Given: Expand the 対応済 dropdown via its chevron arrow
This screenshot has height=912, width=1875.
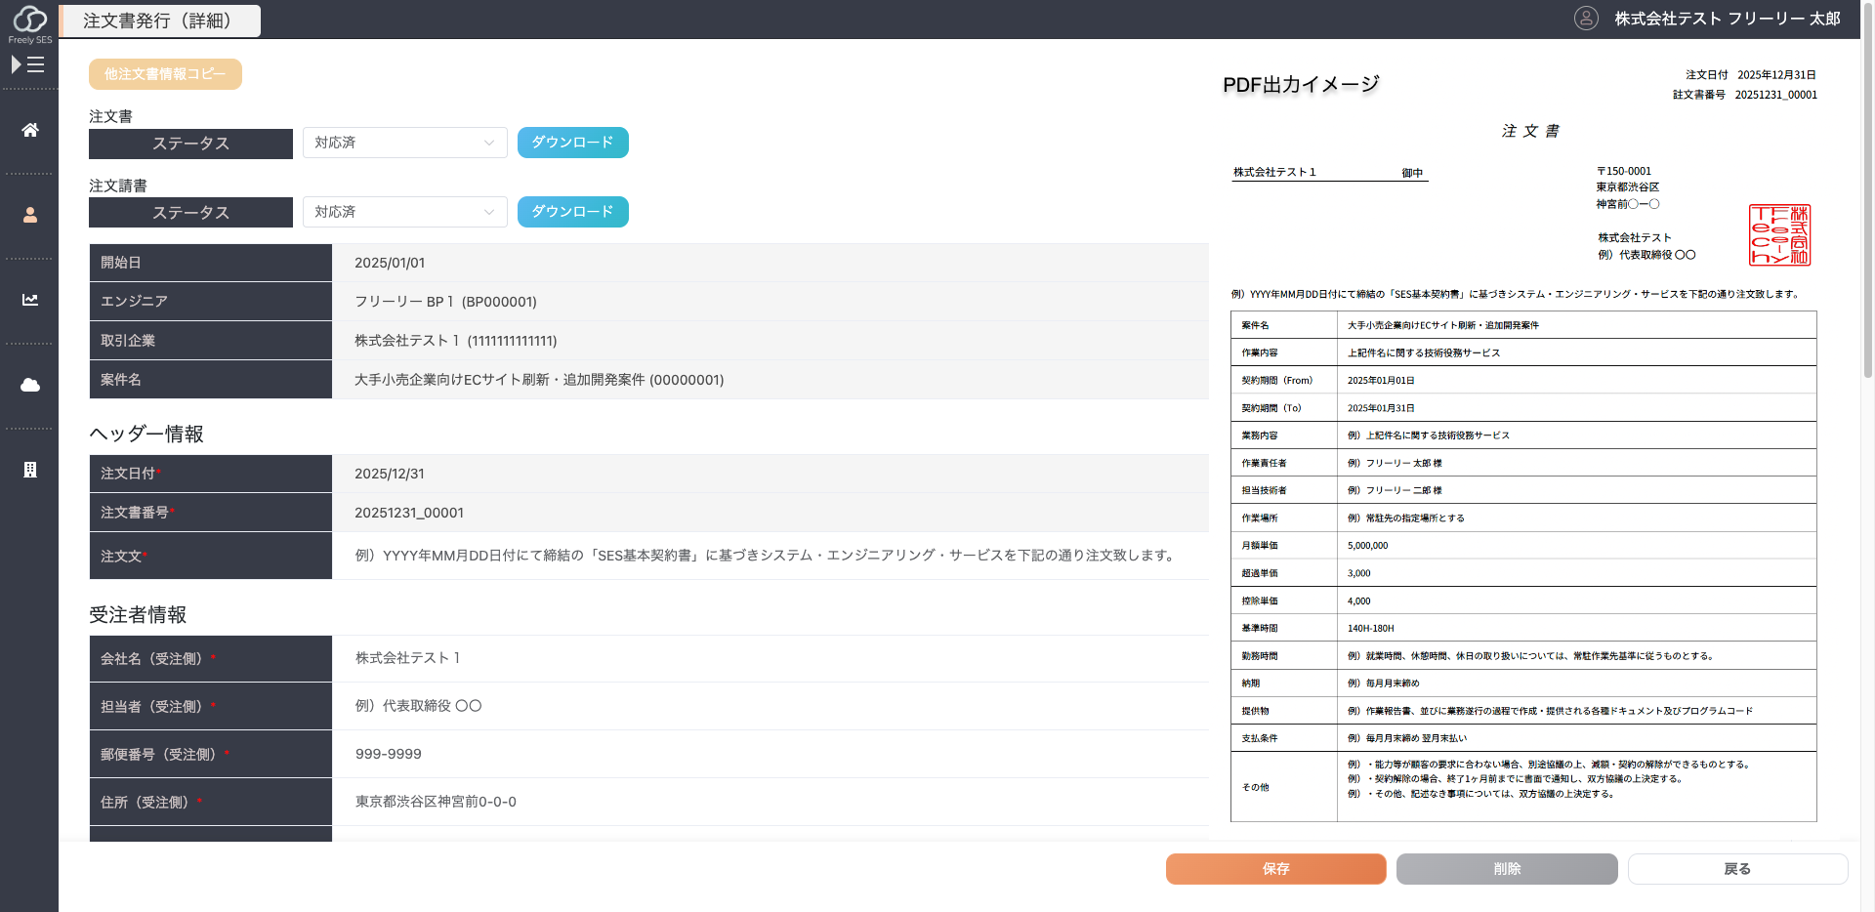Looking at the screenshot, I should [488, 143].
